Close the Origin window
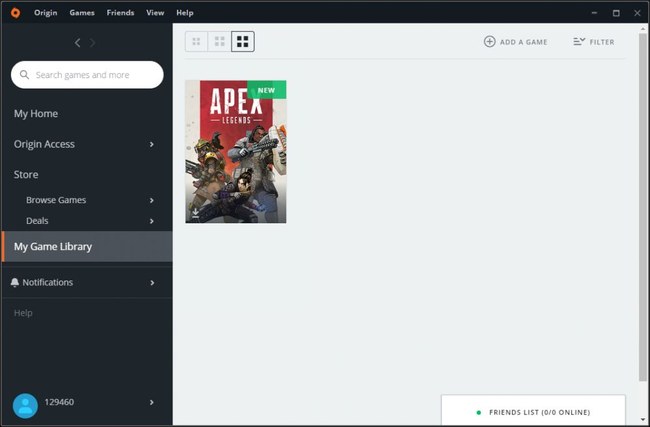The image size is (650, 427). pyautogui.click(x=637, y=13)
